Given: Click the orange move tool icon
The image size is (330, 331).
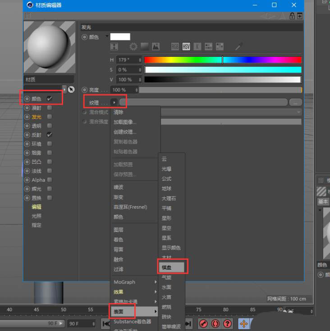Looking at the screenshot, I should click(x=244, y=324).
